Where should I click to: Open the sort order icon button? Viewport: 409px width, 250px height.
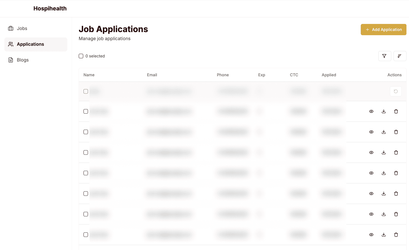pos(400,56)
